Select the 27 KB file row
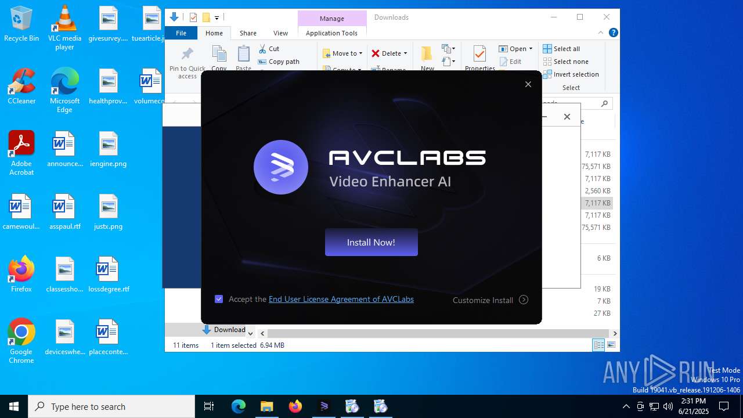 602,313
